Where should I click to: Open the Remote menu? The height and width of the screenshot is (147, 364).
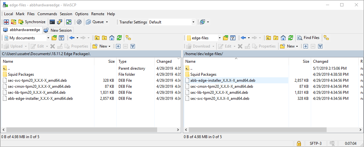click(98, 14)
